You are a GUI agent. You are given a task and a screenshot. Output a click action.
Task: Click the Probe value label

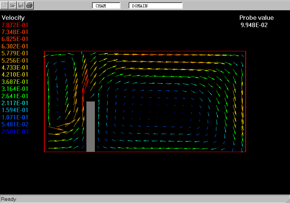(256, 18)
